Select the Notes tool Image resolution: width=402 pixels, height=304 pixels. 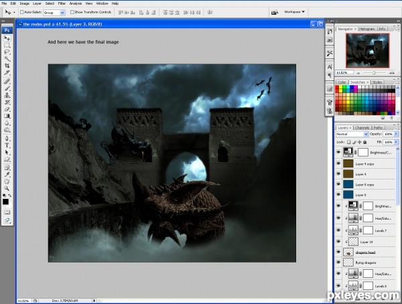pos(7,168)
